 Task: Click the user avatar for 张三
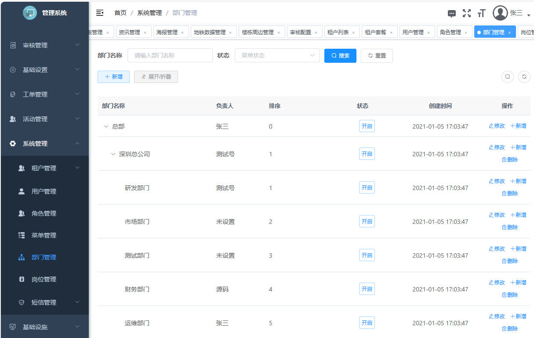coord(500,13)
